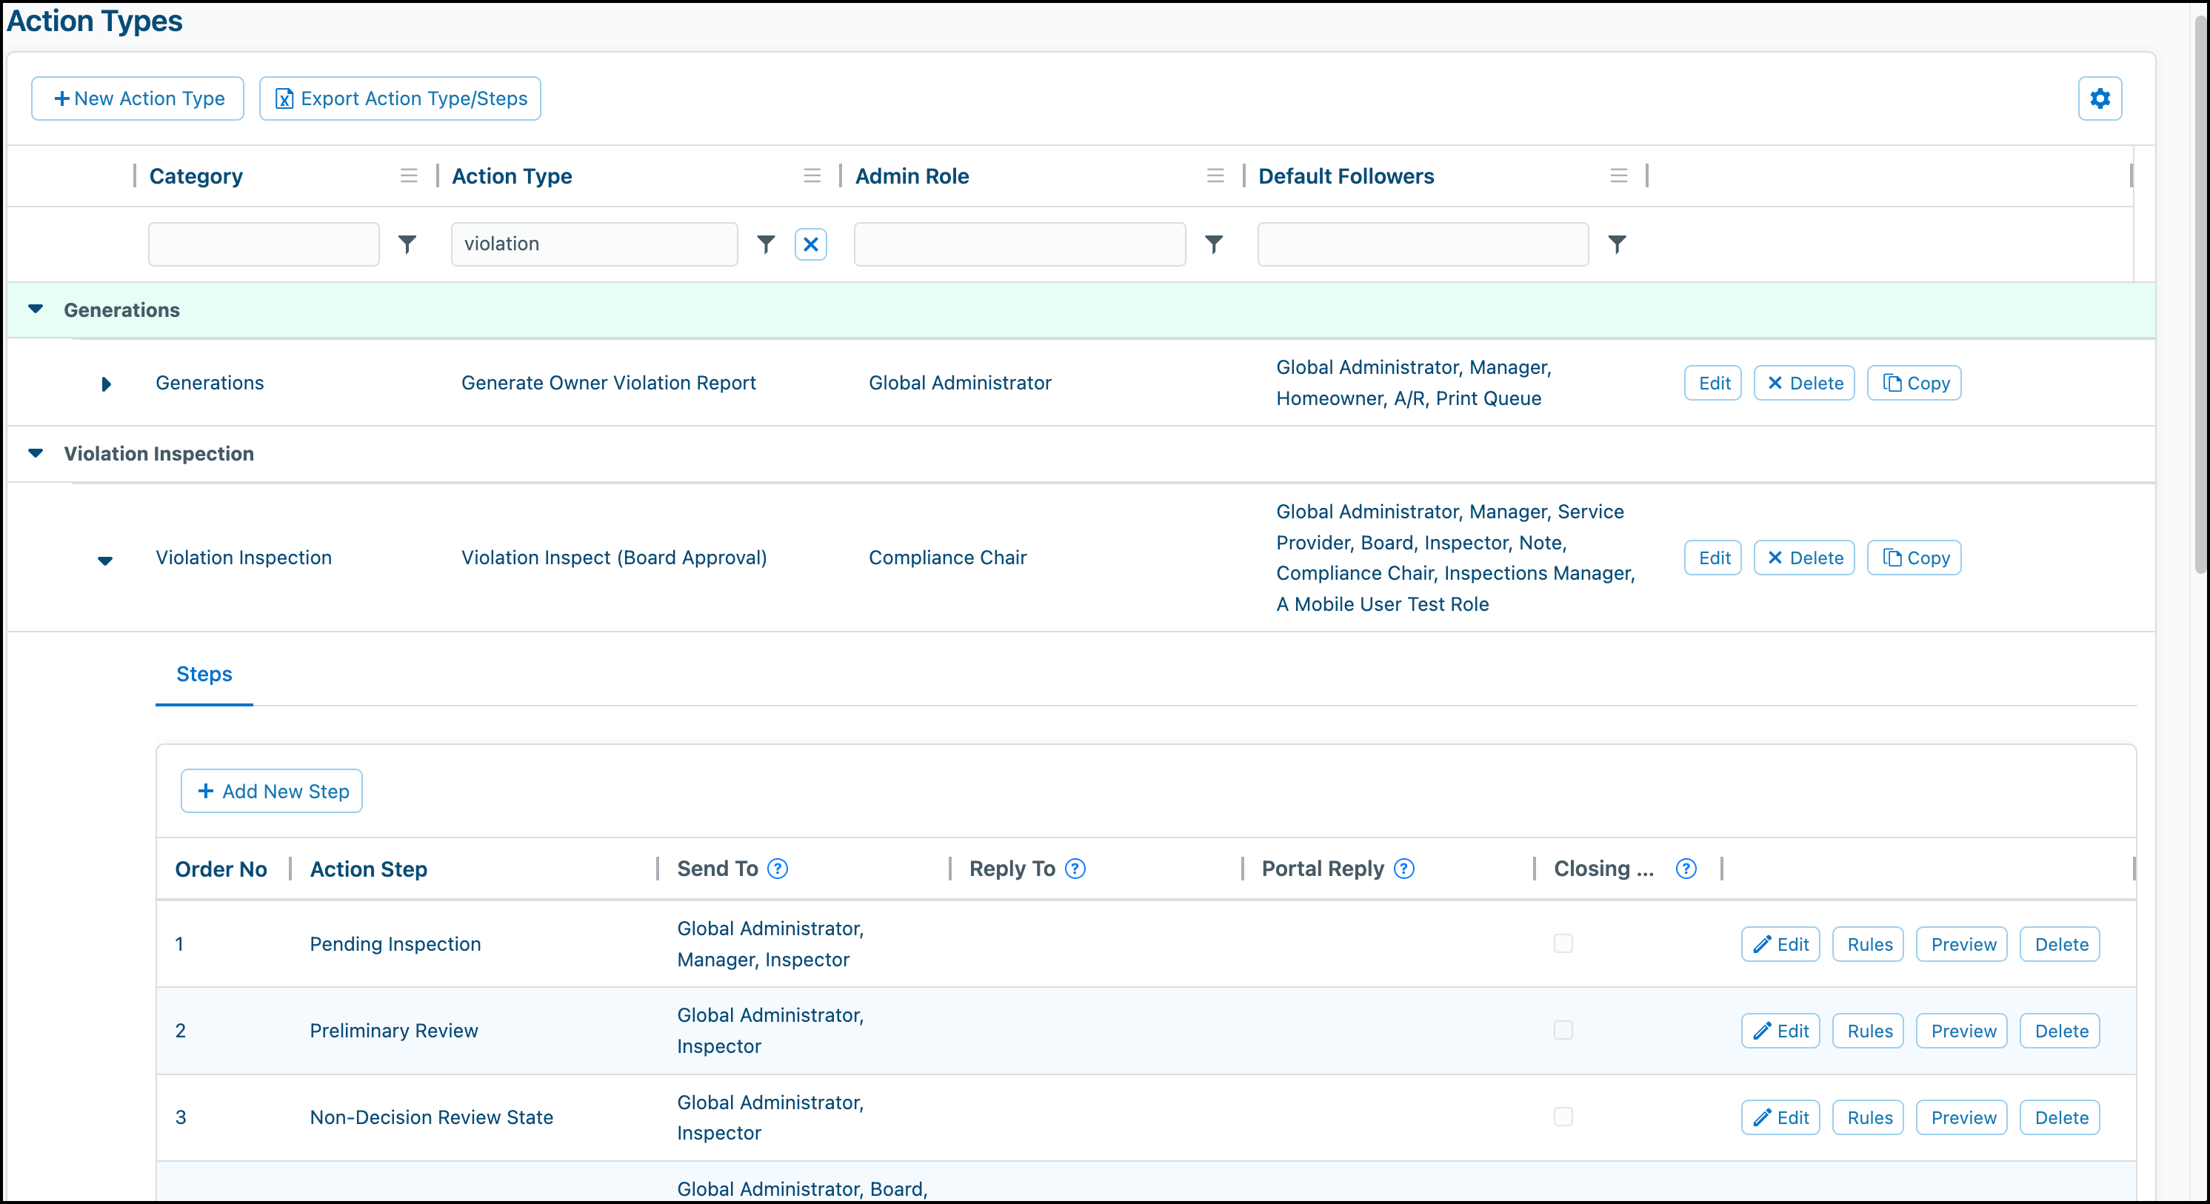Sort steps by Action Step header

point(369,869)
